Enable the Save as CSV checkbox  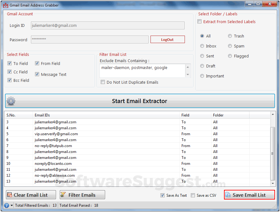pyautogui.click(x=193, y=195)
